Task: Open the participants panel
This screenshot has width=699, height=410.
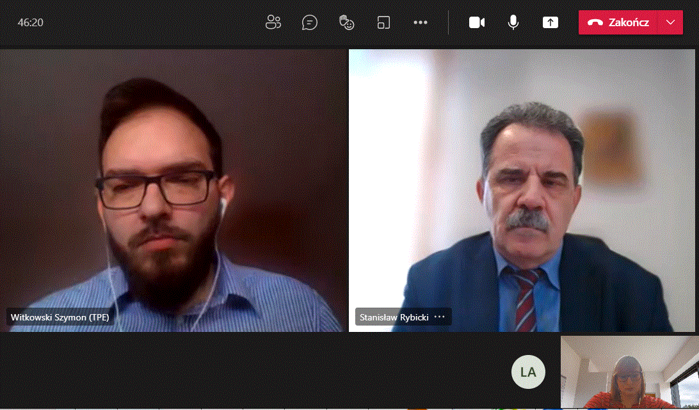Action: [x=273, y=22]
